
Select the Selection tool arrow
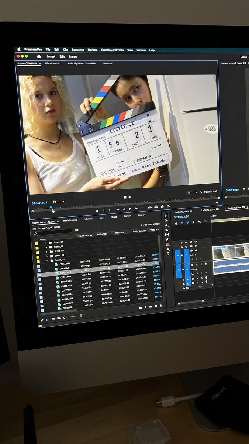[166, 216]
